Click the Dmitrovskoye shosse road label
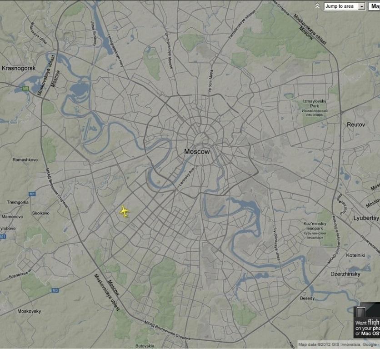 [x=169, y=50]
